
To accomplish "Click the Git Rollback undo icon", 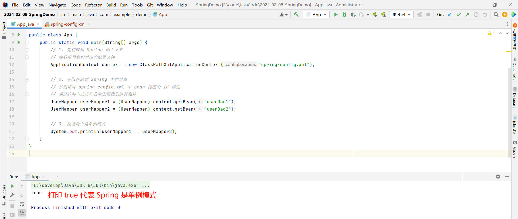I will tap(485, 15).
